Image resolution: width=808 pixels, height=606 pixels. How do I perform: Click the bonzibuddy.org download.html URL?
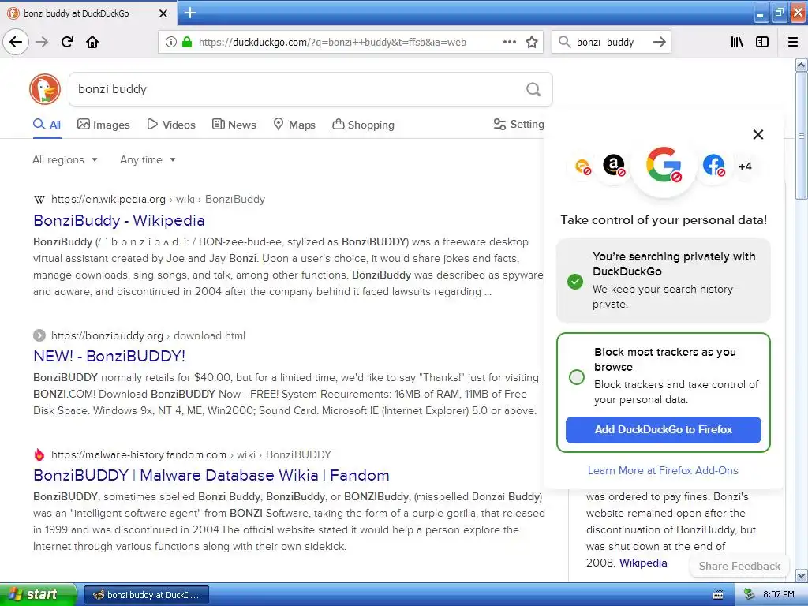pos(148,335)
